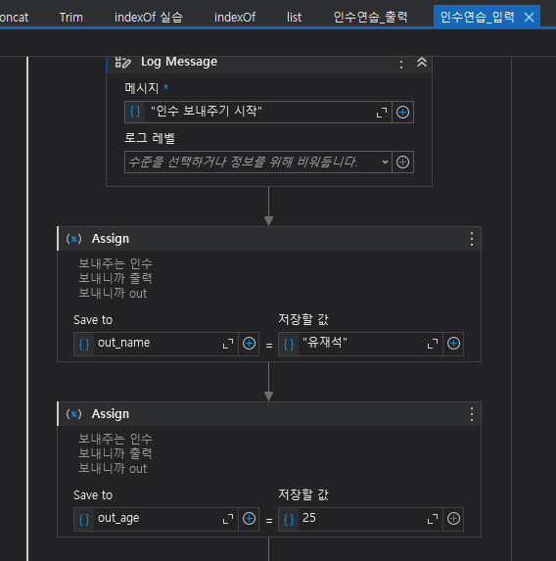Screen dimensions: 556x561
Task: Open Log Message options menu
Action: click(x=401, y=64)
